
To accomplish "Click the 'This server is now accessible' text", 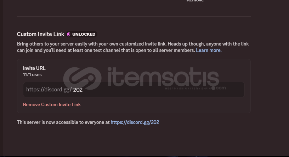I will [x=63, y=122].
